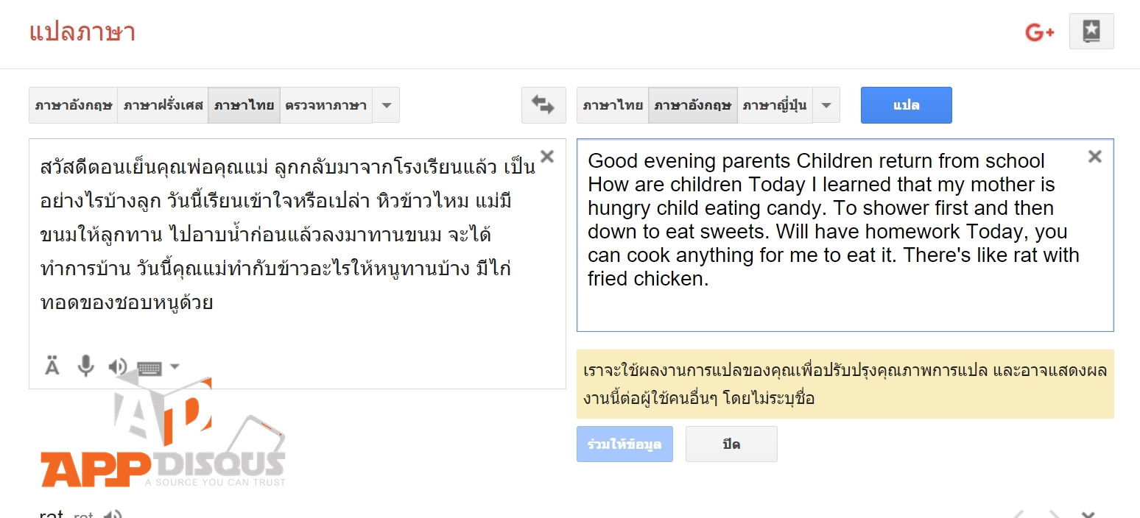
Task: Set target language to ภาษาญี่ปุ่น
Action: pos(775,104)
